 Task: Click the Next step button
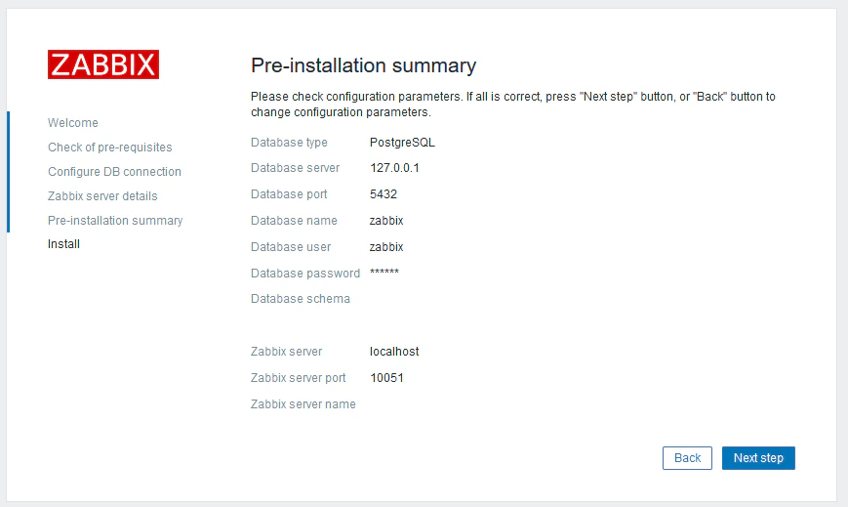(758, 458)
